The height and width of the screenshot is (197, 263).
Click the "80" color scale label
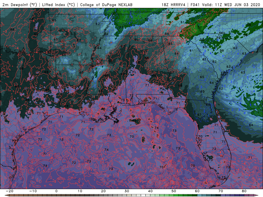coord(244,191)
